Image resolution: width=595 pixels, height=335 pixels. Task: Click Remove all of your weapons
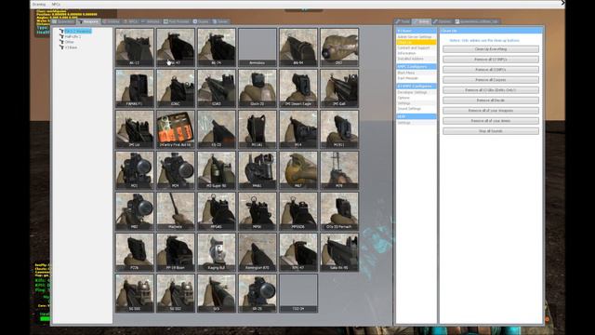pyautogui.click(x=491, y=111)
